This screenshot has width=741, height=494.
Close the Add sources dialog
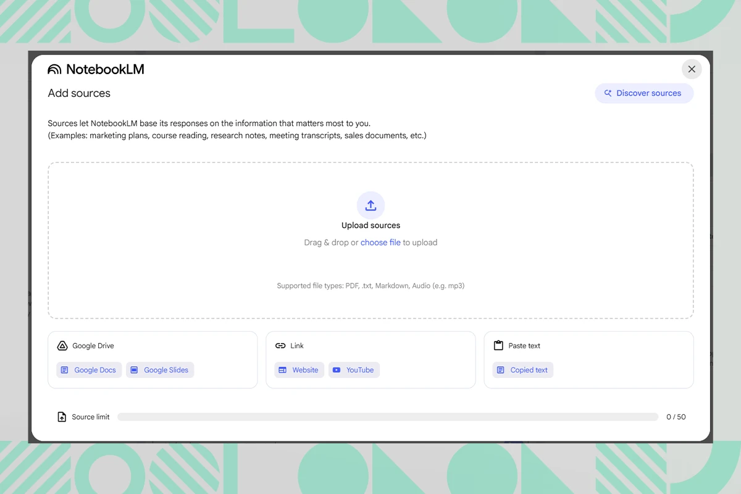(692, 69)
